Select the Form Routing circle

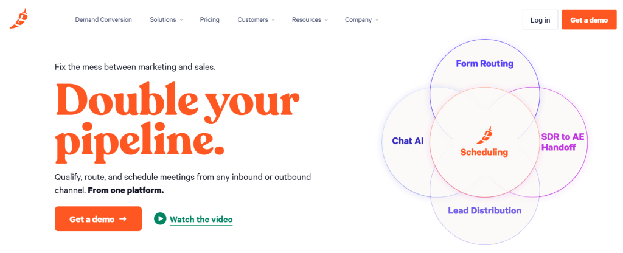coord(484,63)
